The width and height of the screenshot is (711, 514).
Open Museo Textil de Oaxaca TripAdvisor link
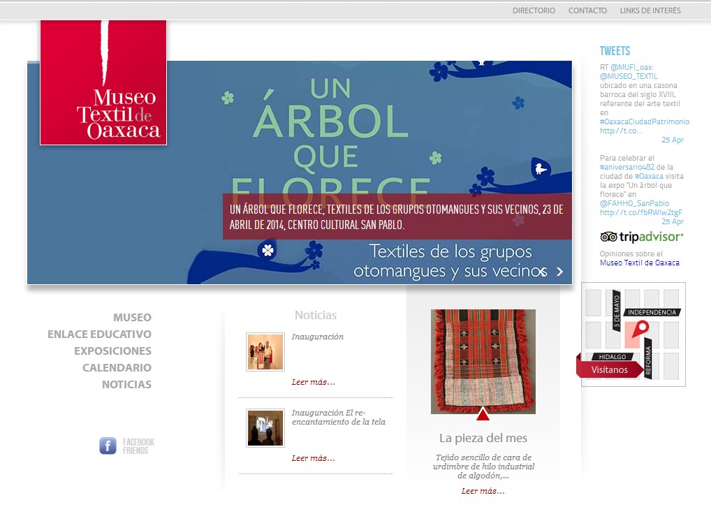coord(639,263)
